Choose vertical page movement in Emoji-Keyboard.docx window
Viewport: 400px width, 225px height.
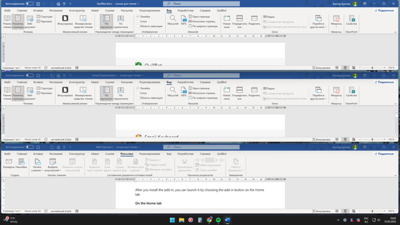click(106, 93)
